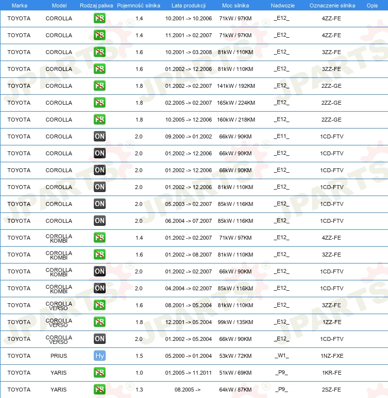Click the Model column header
The height and width of the screenshot is (398, 388).
pyautogui.click(x=59, y=5)
